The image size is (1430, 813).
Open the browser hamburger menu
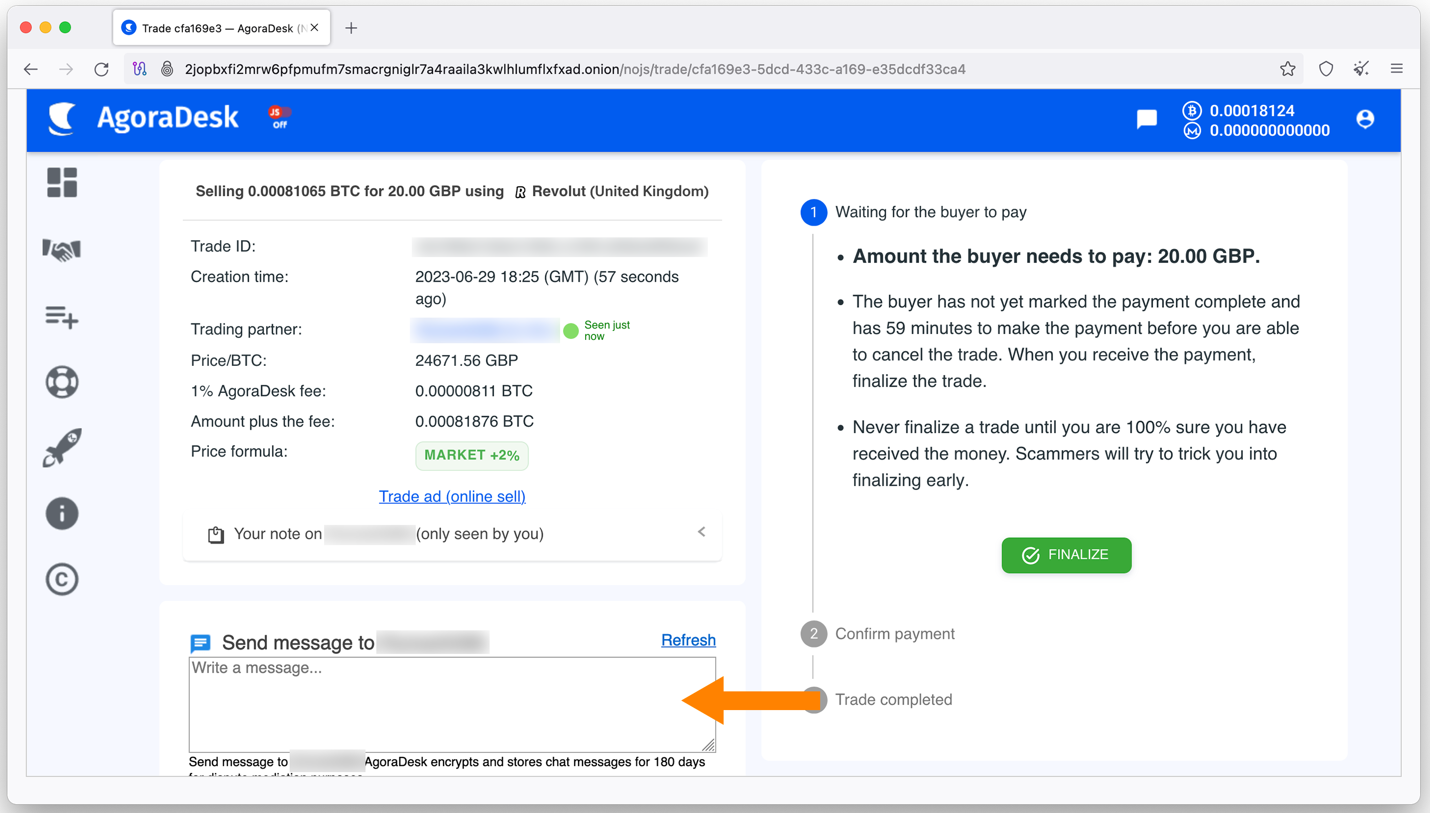point(1397,68)
